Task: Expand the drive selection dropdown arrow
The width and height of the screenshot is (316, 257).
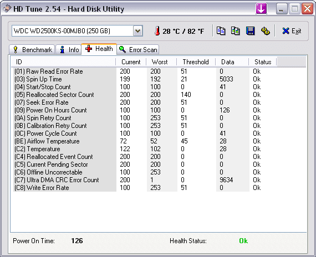Action: point(138,31)
